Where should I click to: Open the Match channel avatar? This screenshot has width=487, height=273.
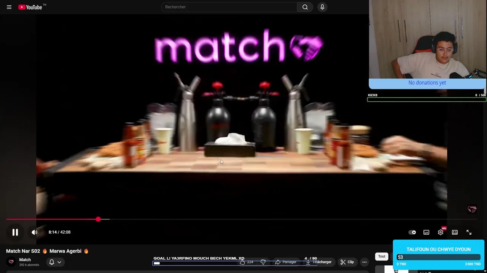click(x=11, y=262)
